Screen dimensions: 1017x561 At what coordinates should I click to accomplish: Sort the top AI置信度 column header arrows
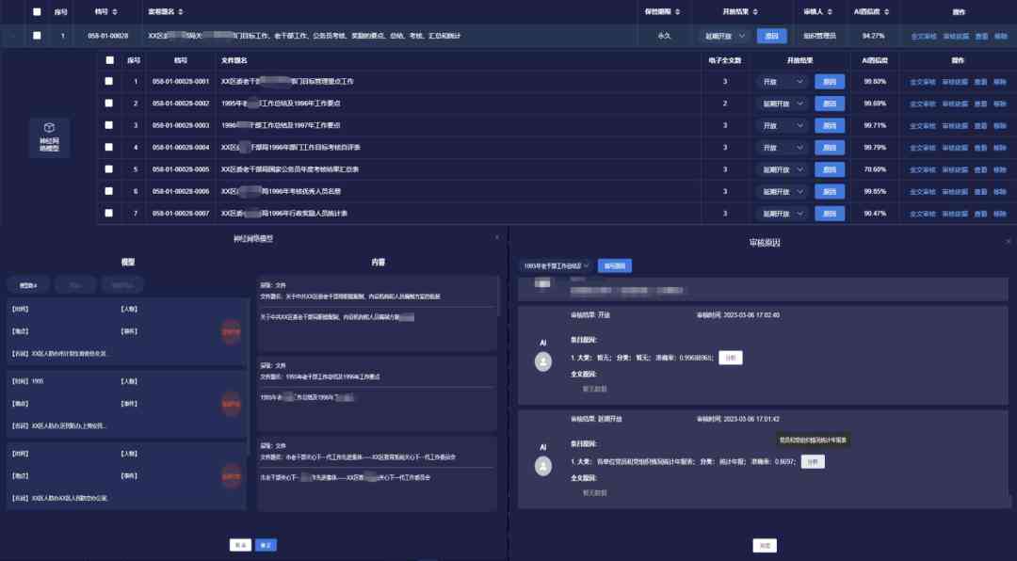pyautogui.click(x=887, y=11)
